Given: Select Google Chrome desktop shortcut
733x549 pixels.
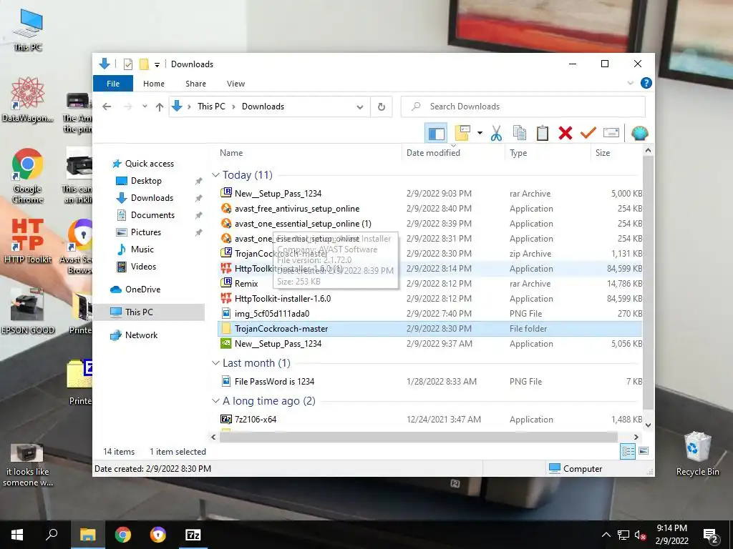Looking at the screenshot, I should click(x=28, y=176).
